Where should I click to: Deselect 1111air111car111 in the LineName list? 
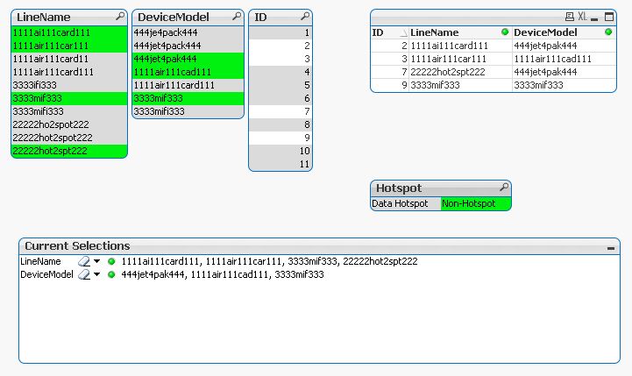(x=69, y=46)
